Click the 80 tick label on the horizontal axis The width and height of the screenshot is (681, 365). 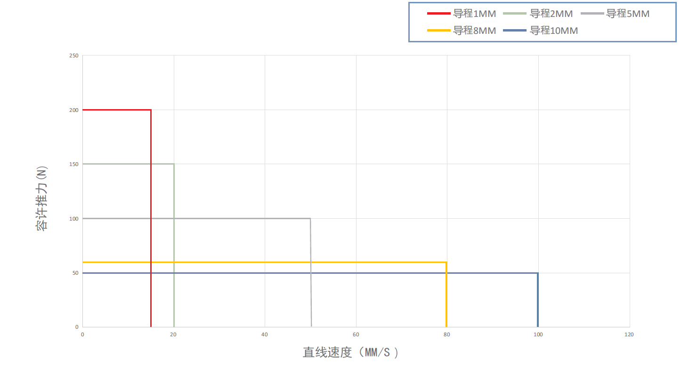point(447,334)
